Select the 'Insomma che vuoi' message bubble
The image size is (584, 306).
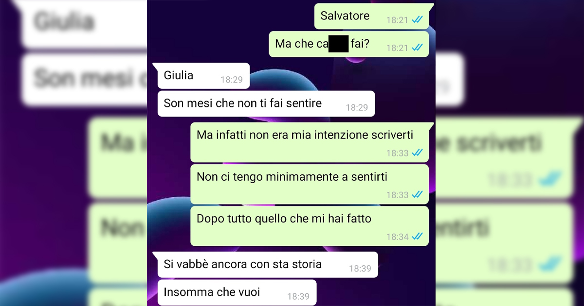click(x=237, y=293)
